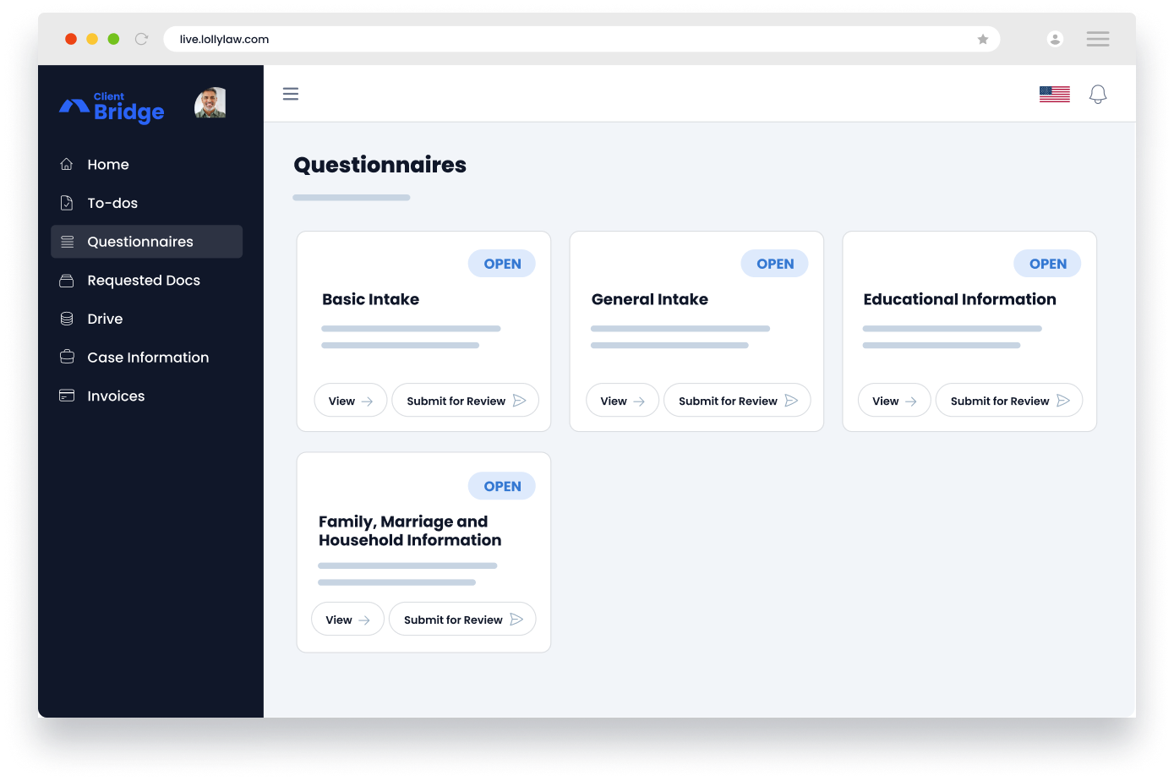Click the Client Bridge logo
The height and width of the screenshot is (781, 1174).
tap(112, 106)
